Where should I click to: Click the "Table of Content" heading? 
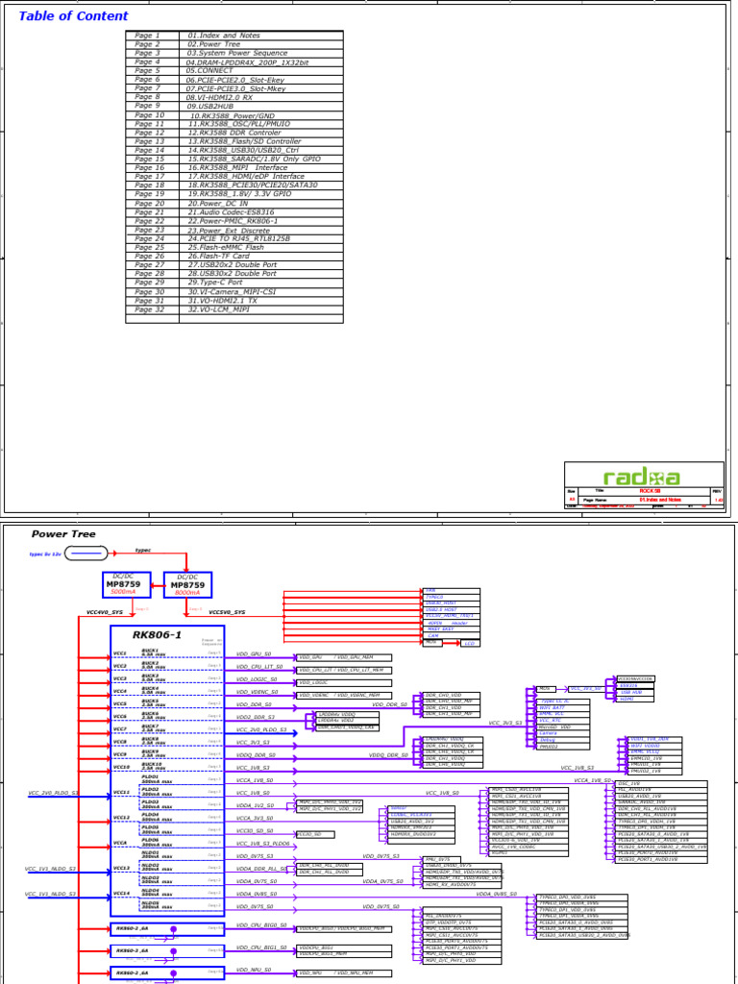[73, 16]
